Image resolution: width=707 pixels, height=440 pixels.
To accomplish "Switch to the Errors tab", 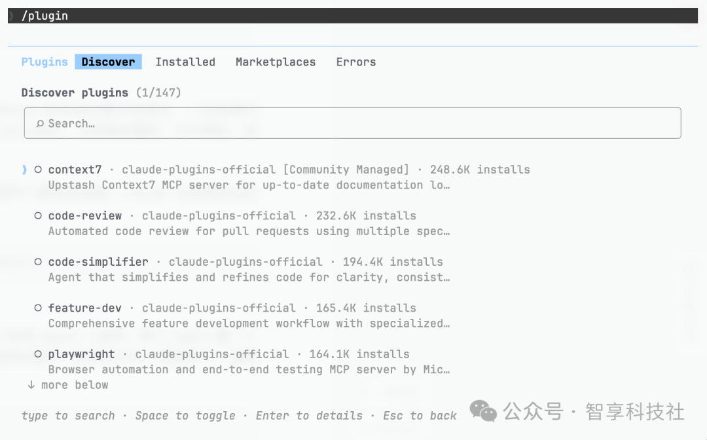I will click(x=356, y=62).
